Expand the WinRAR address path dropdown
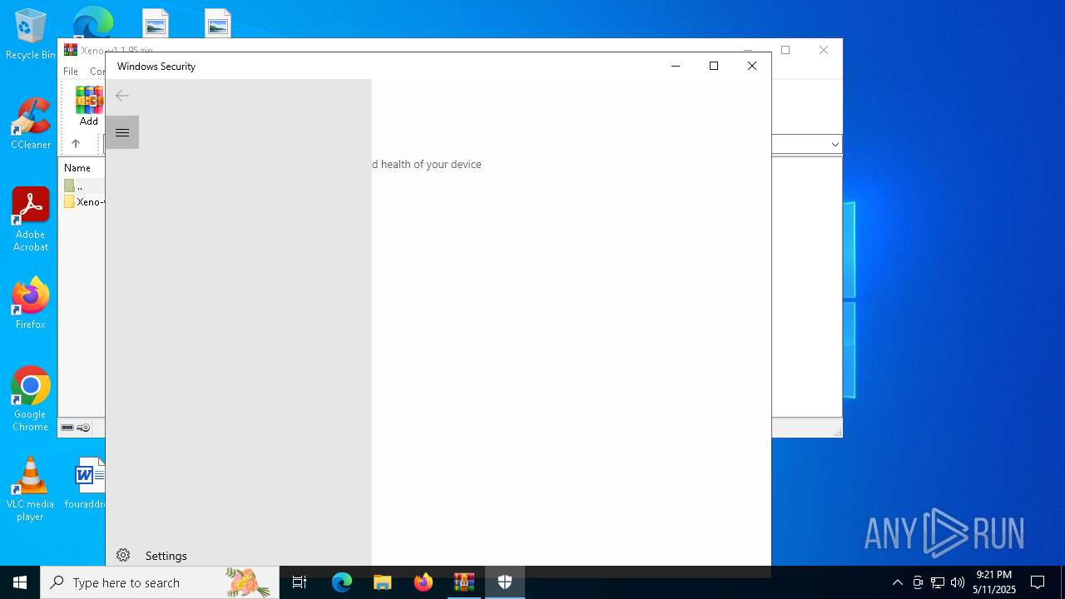1065x599 pixels. coord(835,145)
